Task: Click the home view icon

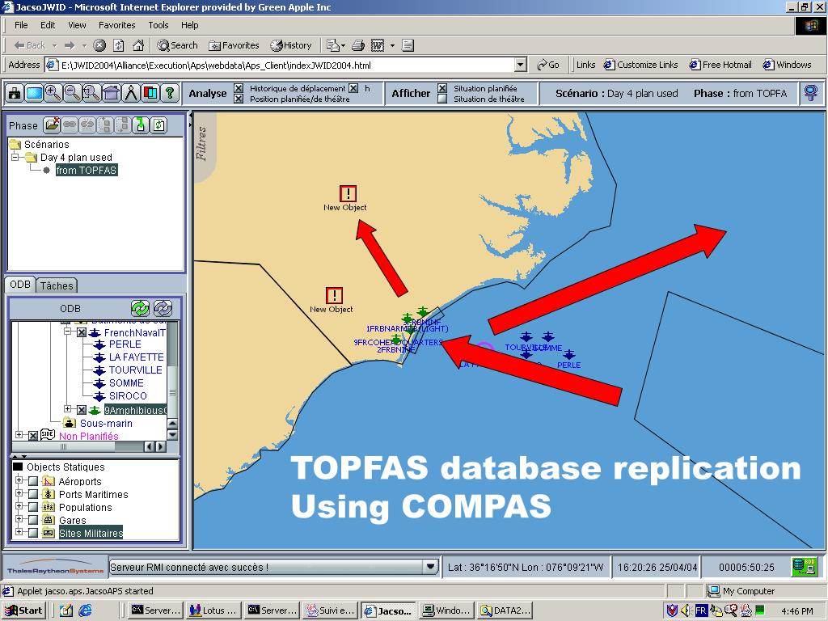Action: pos(112,94)
